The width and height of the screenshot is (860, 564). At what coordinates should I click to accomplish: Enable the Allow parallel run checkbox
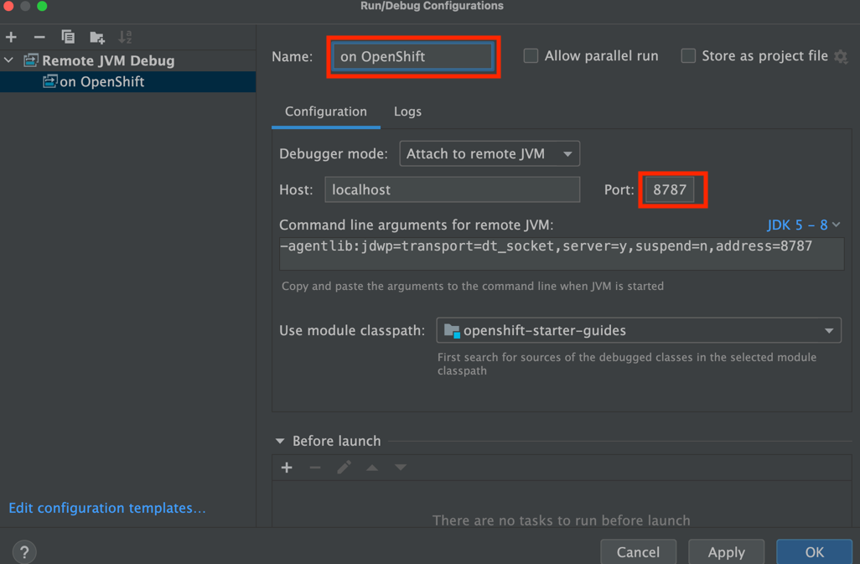[531, 56]
